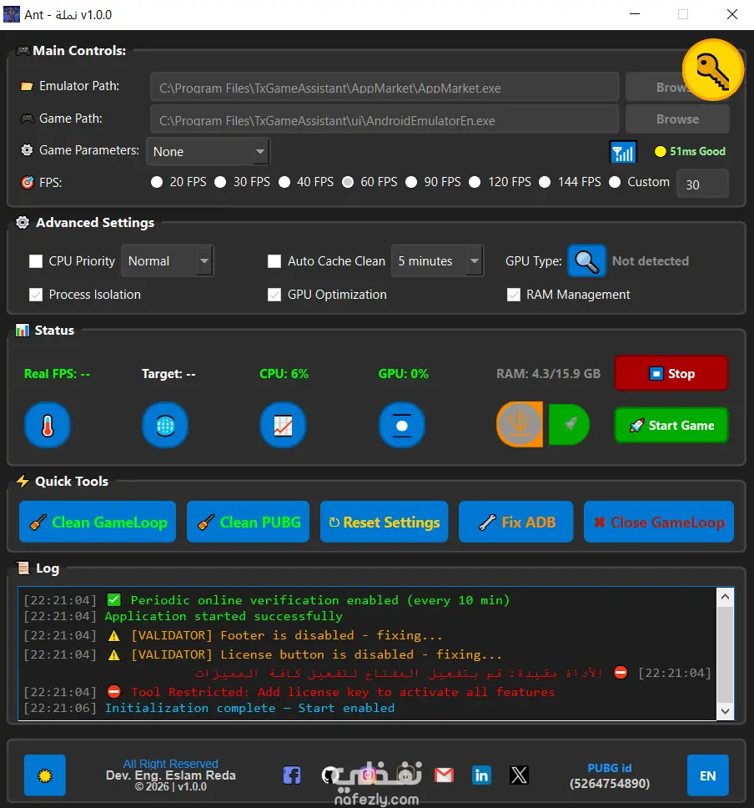Open the X (Twitter) icon
Screen dimensions: 754x808
pos(519,775)
